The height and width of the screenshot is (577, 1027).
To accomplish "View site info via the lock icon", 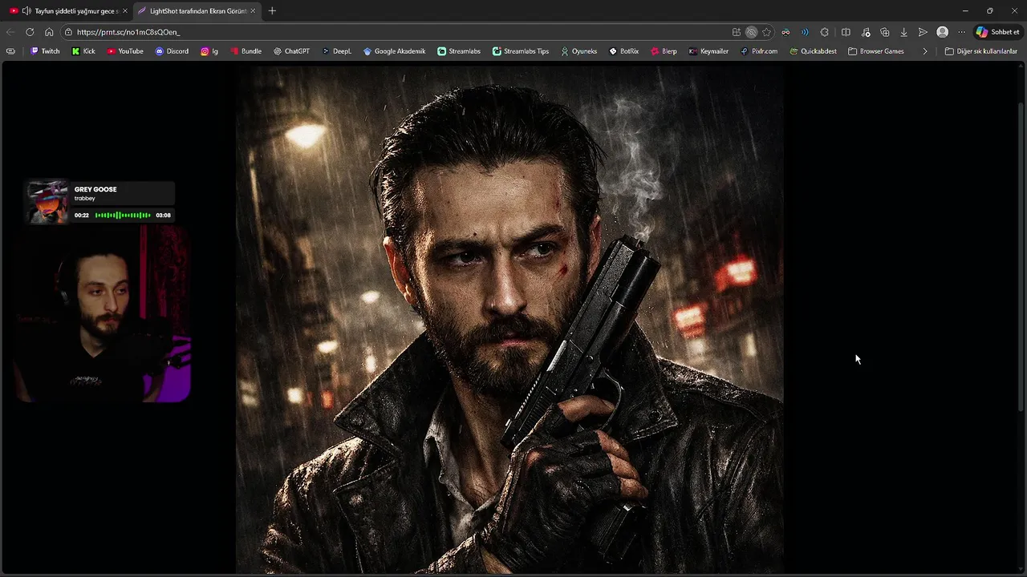I will tap(69, 32).
